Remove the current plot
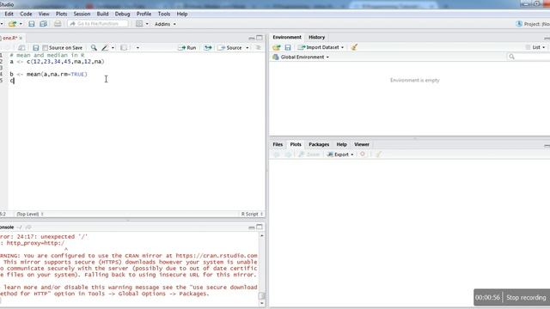 tap(363, 154)
